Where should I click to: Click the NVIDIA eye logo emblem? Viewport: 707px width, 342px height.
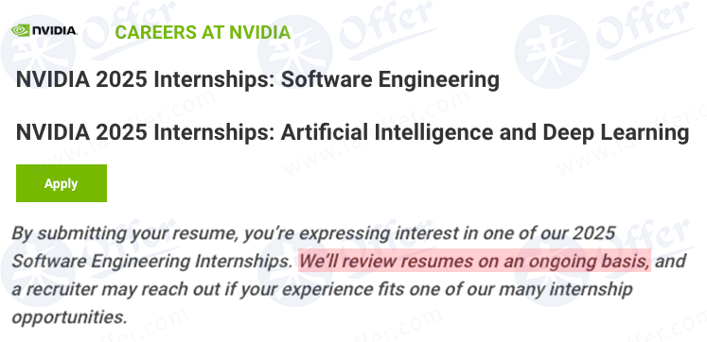[x=20, y=30]
